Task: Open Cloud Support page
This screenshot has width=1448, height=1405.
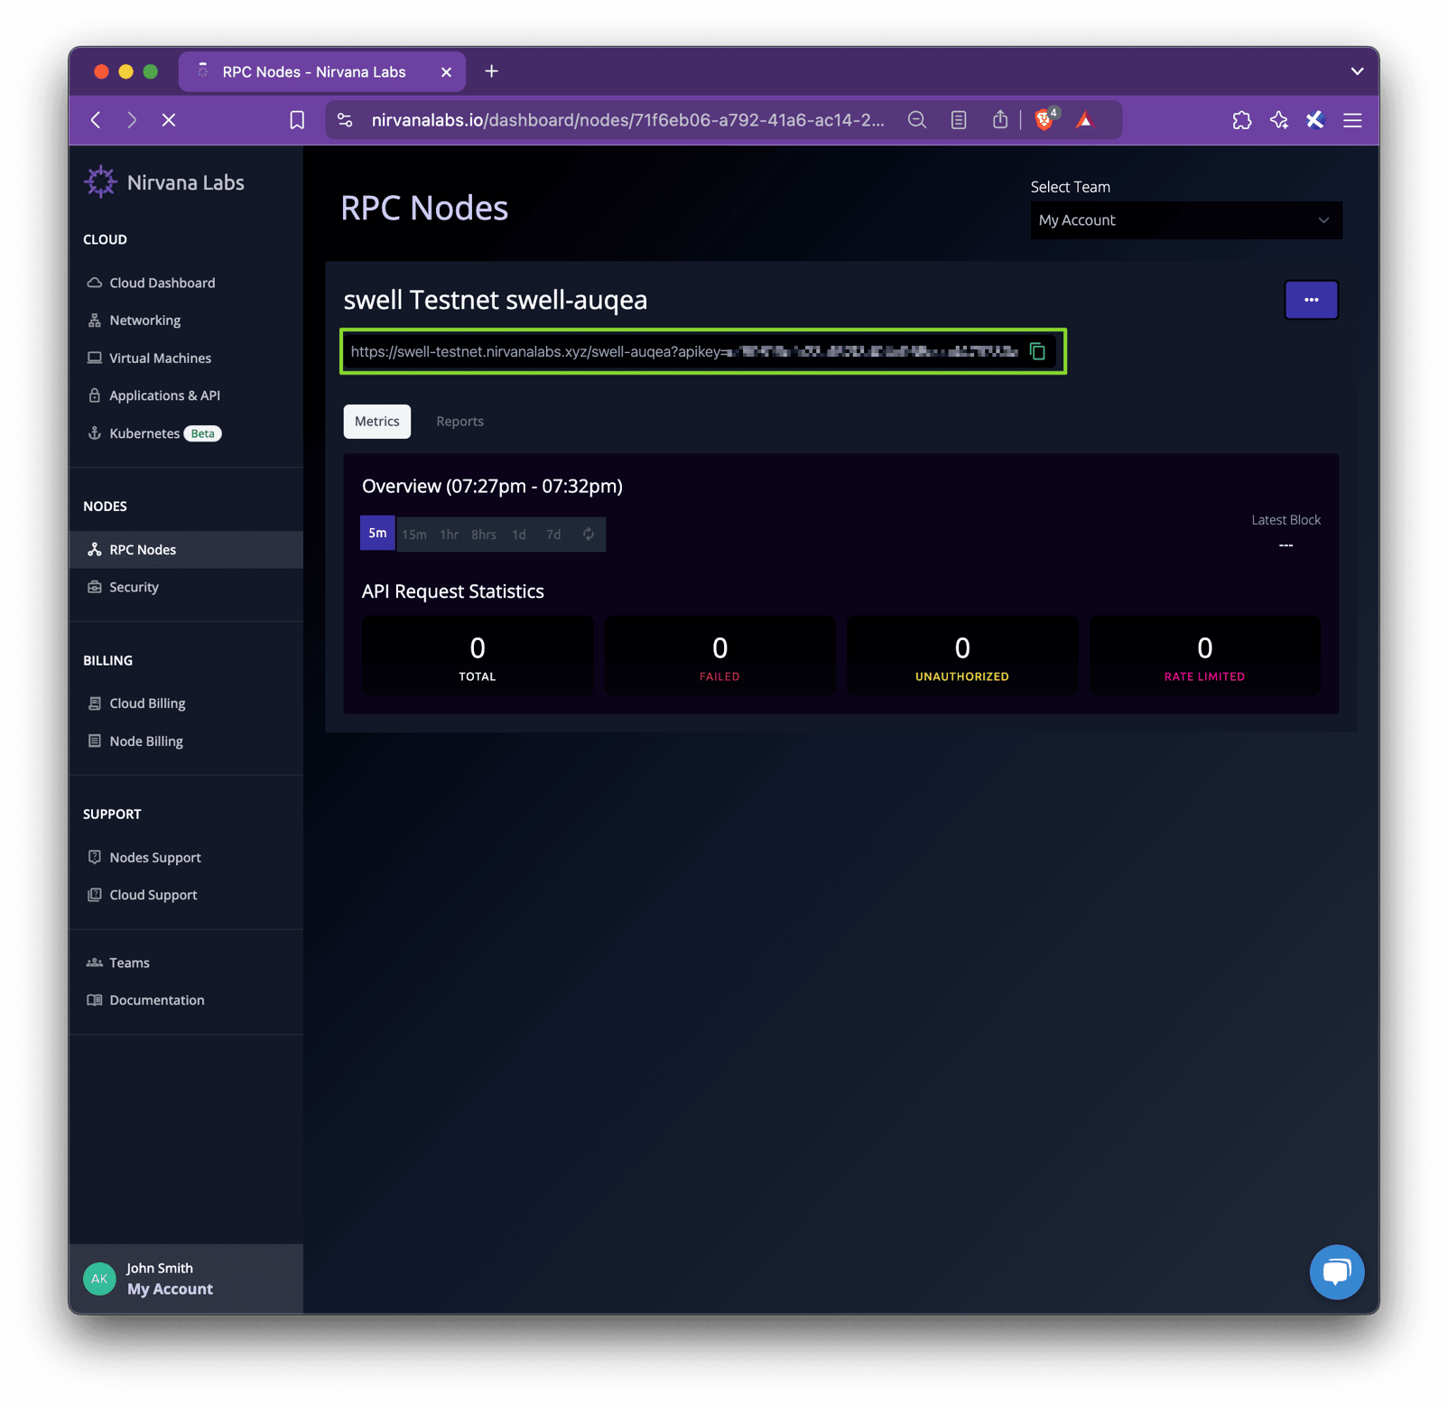Action: 186,895
